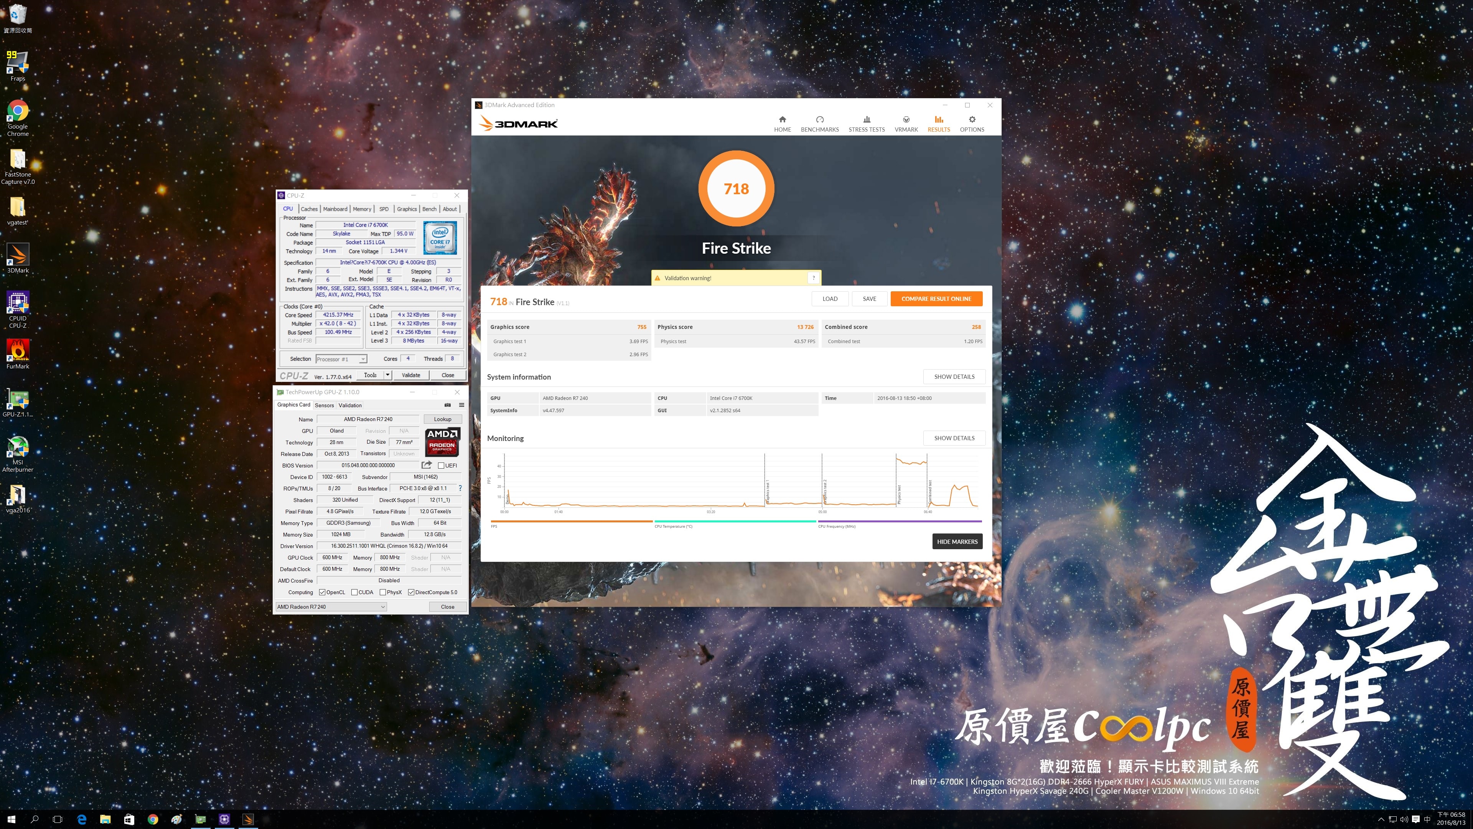Click GPU-Z screenshot camera icon
The image size is (1473, 829).
point(448,405)
